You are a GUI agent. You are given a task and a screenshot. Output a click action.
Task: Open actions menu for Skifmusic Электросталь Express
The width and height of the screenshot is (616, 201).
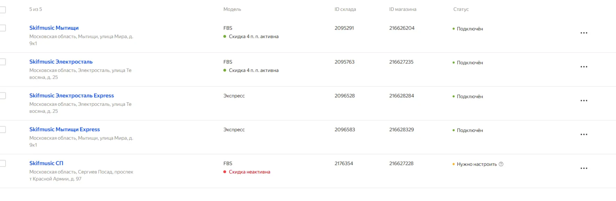tap(584, 100)
